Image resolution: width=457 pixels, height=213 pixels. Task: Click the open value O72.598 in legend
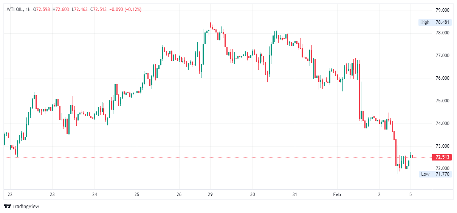click(43, 9)
